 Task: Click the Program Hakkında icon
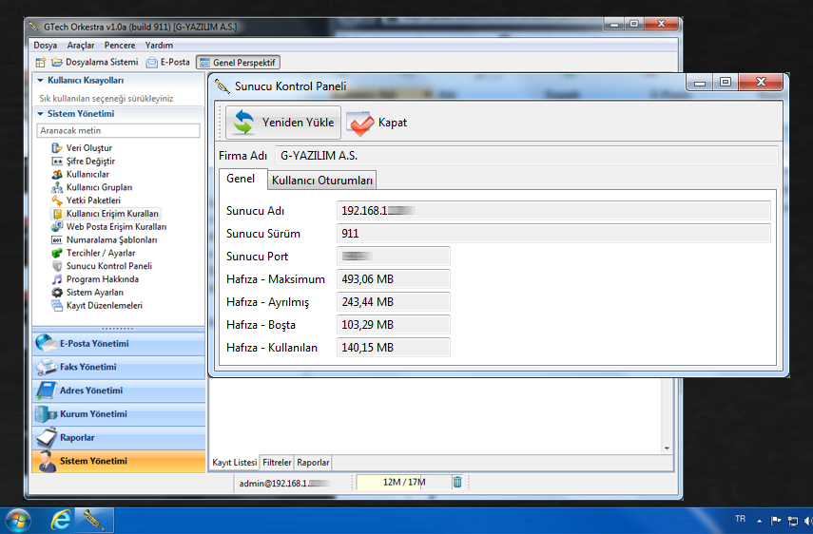pos(57,279)
